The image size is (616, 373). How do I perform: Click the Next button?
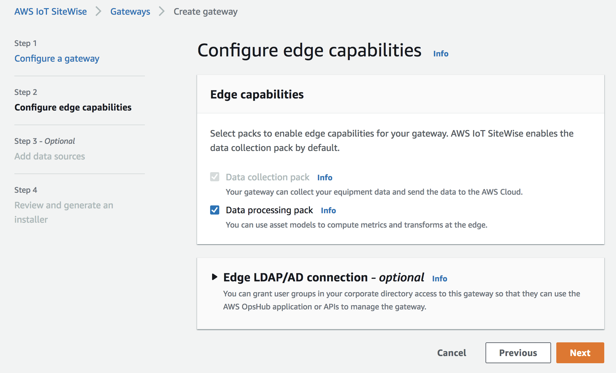click(x=580, y=353)
